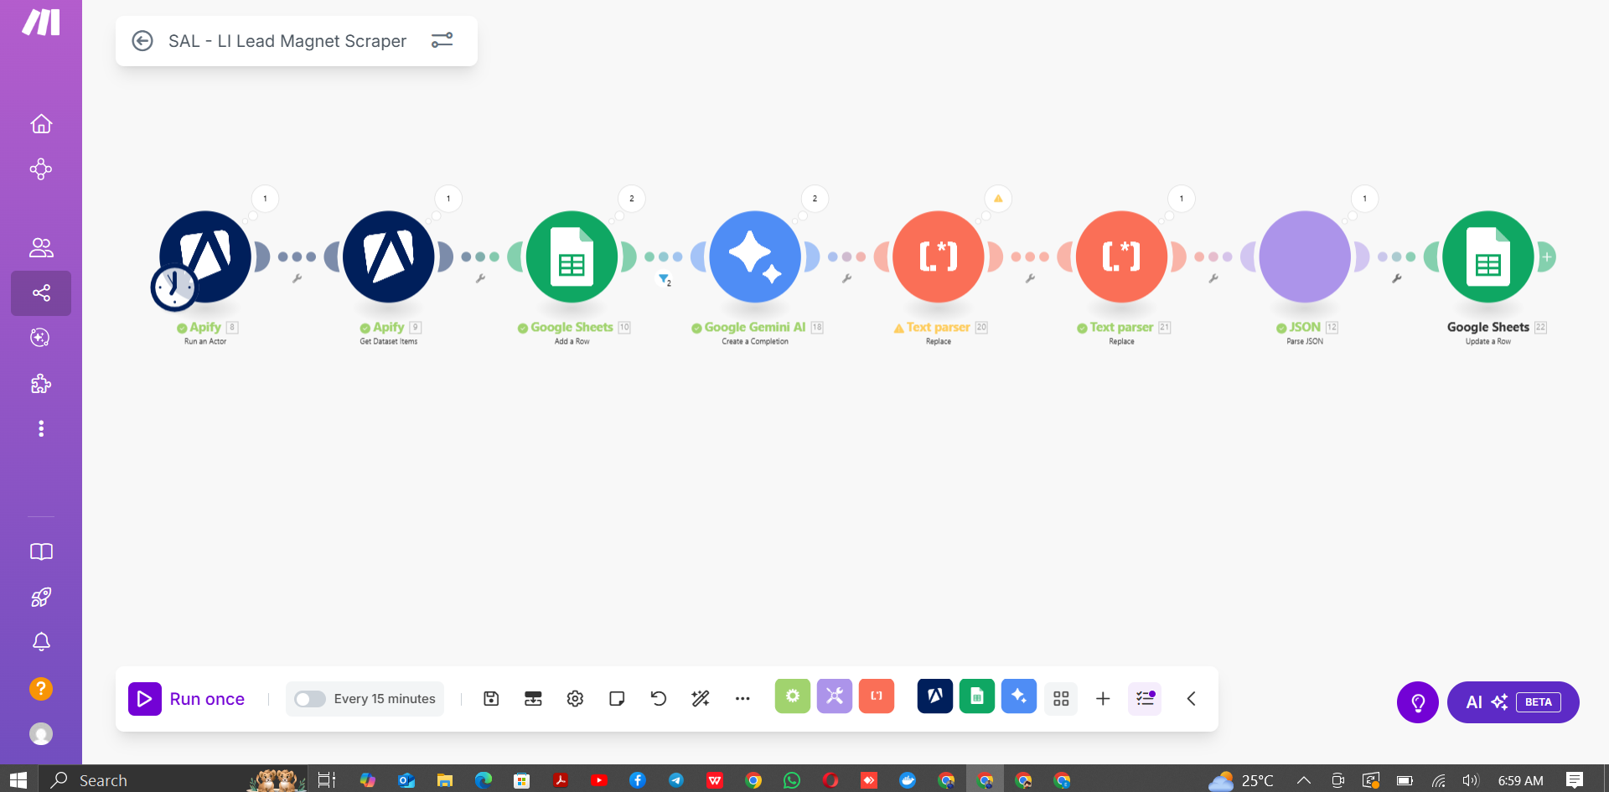Open the Text parser module with warning
1609x792 pixels.
coord(939,256)
